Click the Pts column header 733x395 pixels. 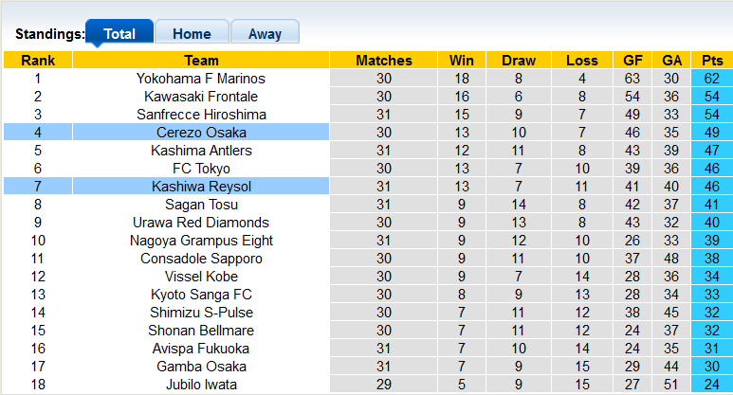coord(712,61)
